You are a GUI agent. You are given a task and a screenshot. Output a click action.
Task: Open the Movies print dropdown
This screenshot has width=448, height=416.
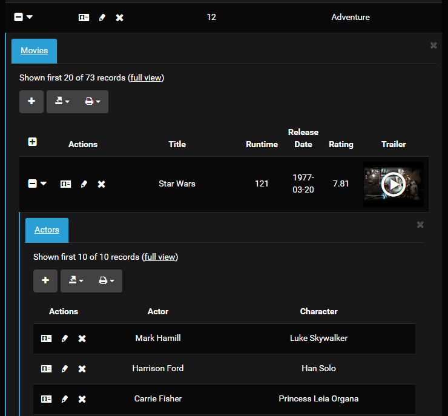pyautogui.click(x=93, y=102)
